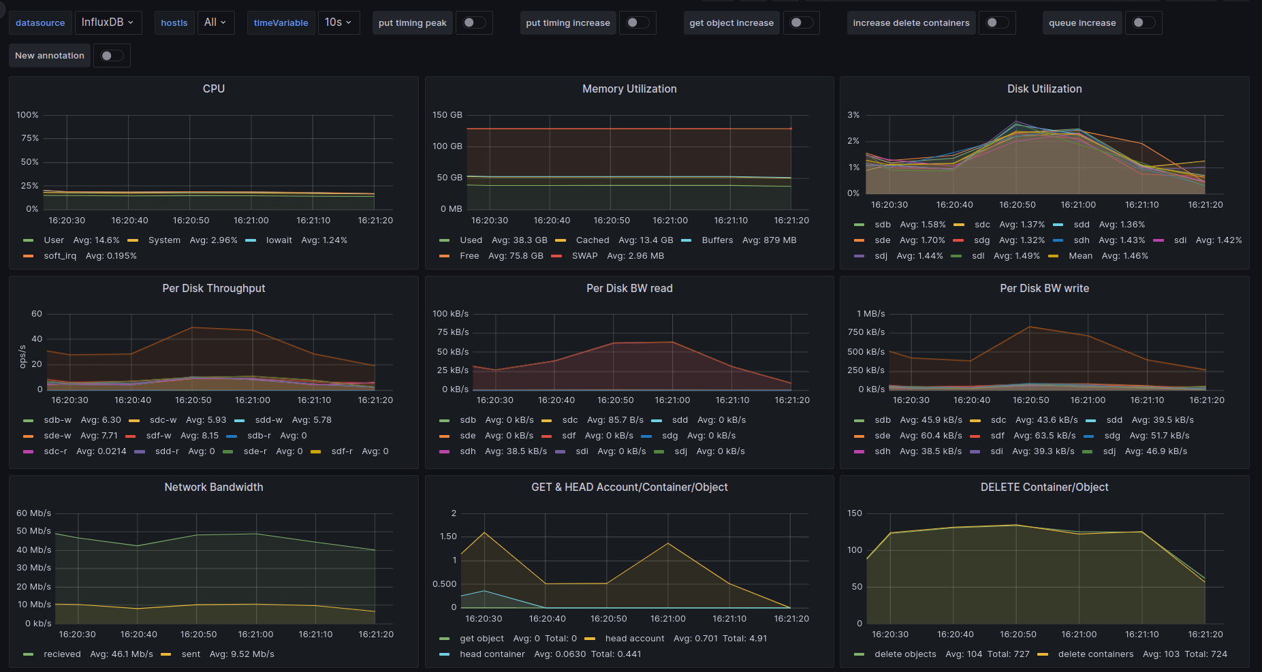Select the sde-w legend item in Per Disk Throughput
1262x672 pixels.
(x=57, y=436)
